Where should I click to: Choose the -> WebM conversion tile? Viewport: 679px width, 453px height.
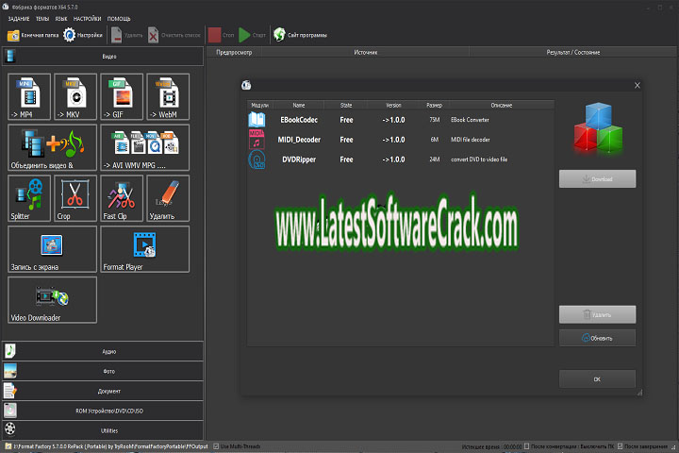coord(168,96)
